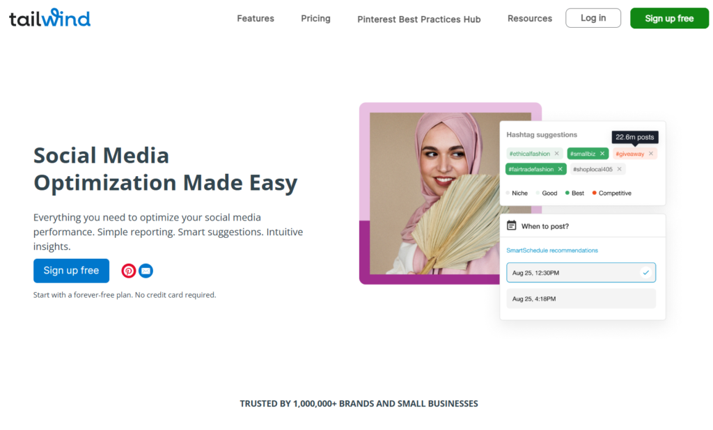The image size is (713, 430).
Task: Click the green Sign up free button
Action: click(x=669, y=18)
